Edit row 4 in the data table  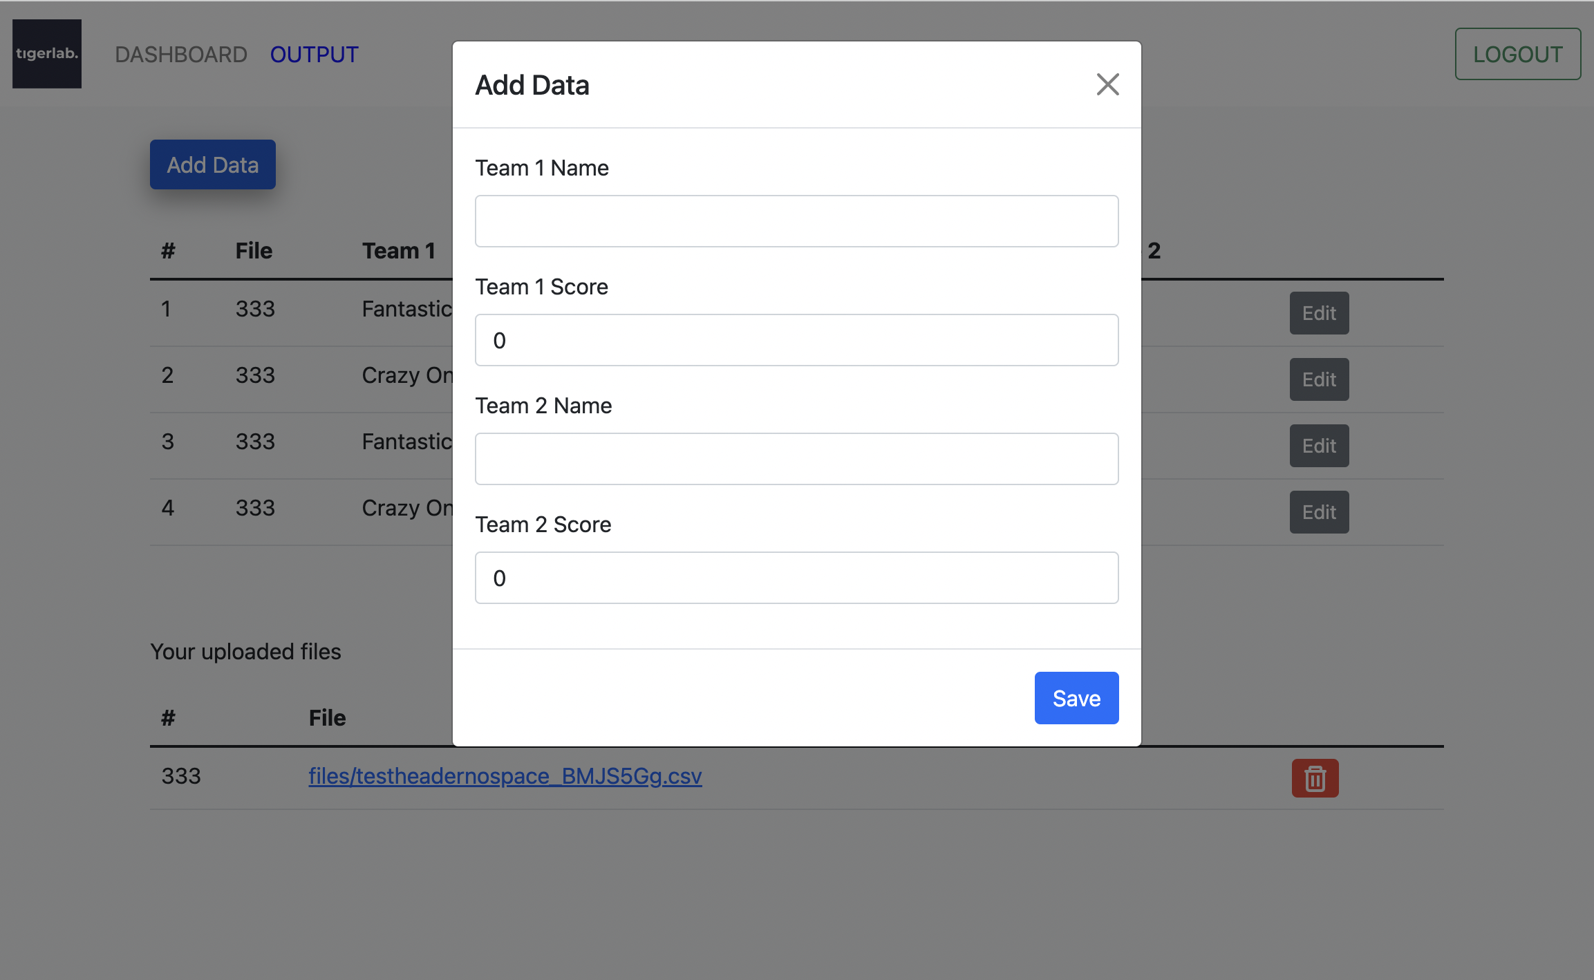coord(1318,511)
